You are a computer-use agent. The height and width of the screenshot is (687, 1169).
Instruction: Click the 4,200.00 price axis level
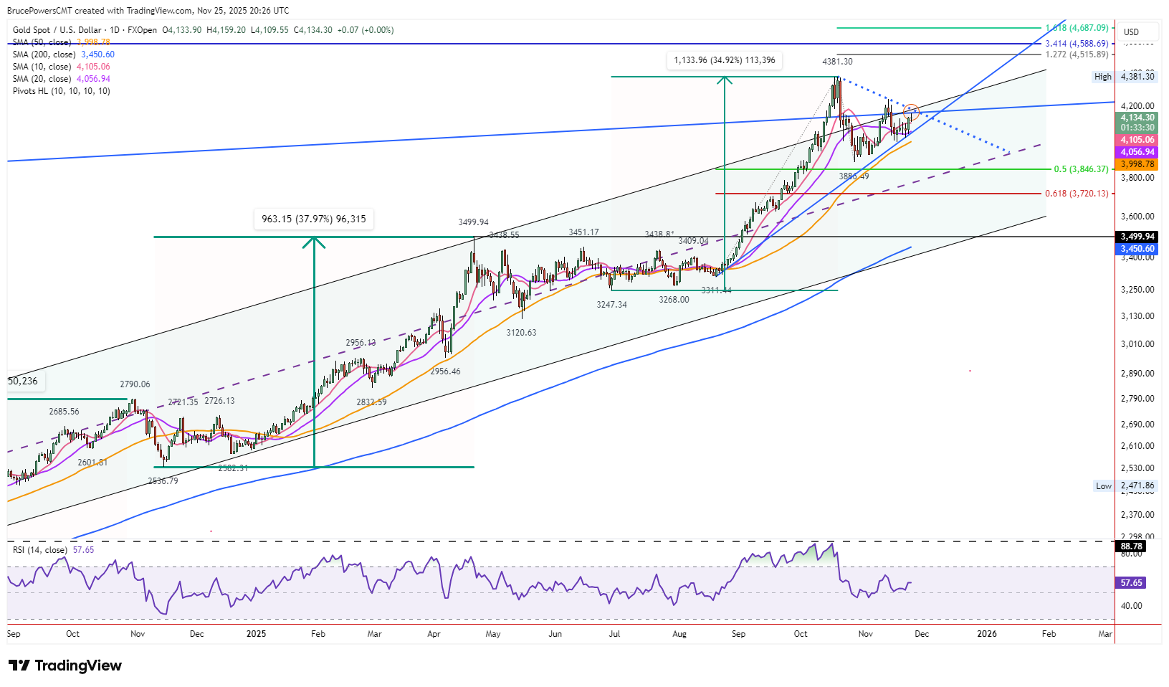pos(1137,106)
